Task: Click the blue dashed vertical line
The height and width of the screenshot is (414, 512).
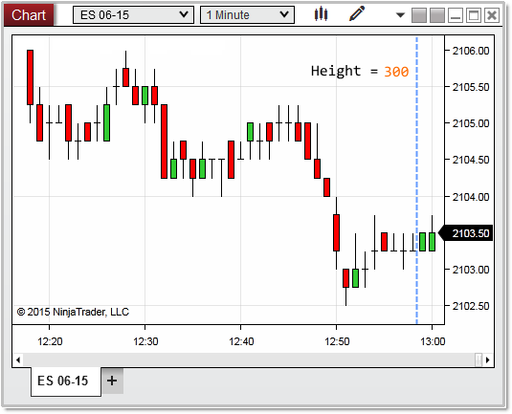Action: pos(416,180)
